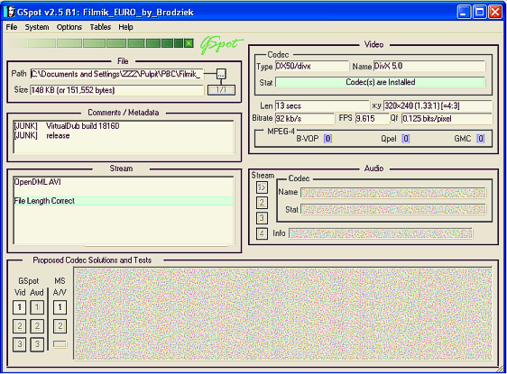Image resolution: width=507 pixels, height=374 pixels.
Task: Open the Tables menu
Action: pos(100,27)
